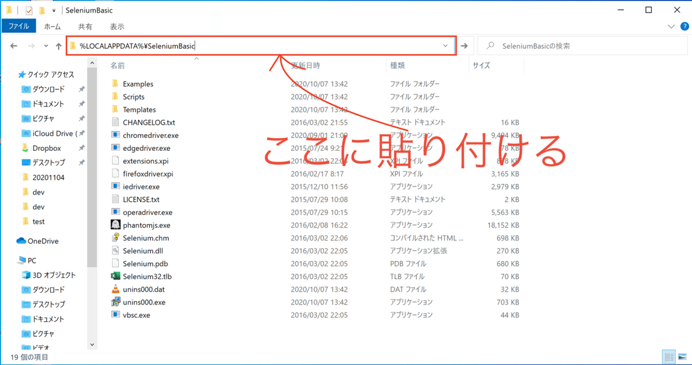Select the firefoxdriver.xpi file name
The width and height of the screenshot is (692, 365).
click(x=148, y=174)
